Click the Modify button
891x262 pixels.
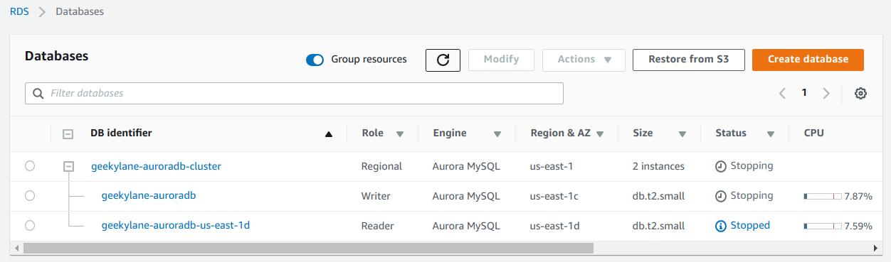501,60
